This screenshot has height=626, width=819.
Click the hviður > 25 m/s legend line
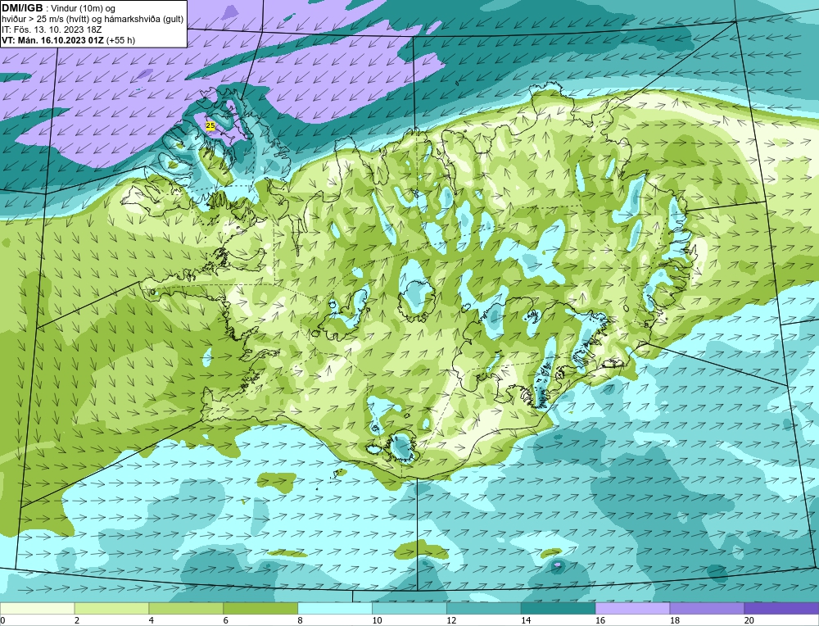coord(93,20)
